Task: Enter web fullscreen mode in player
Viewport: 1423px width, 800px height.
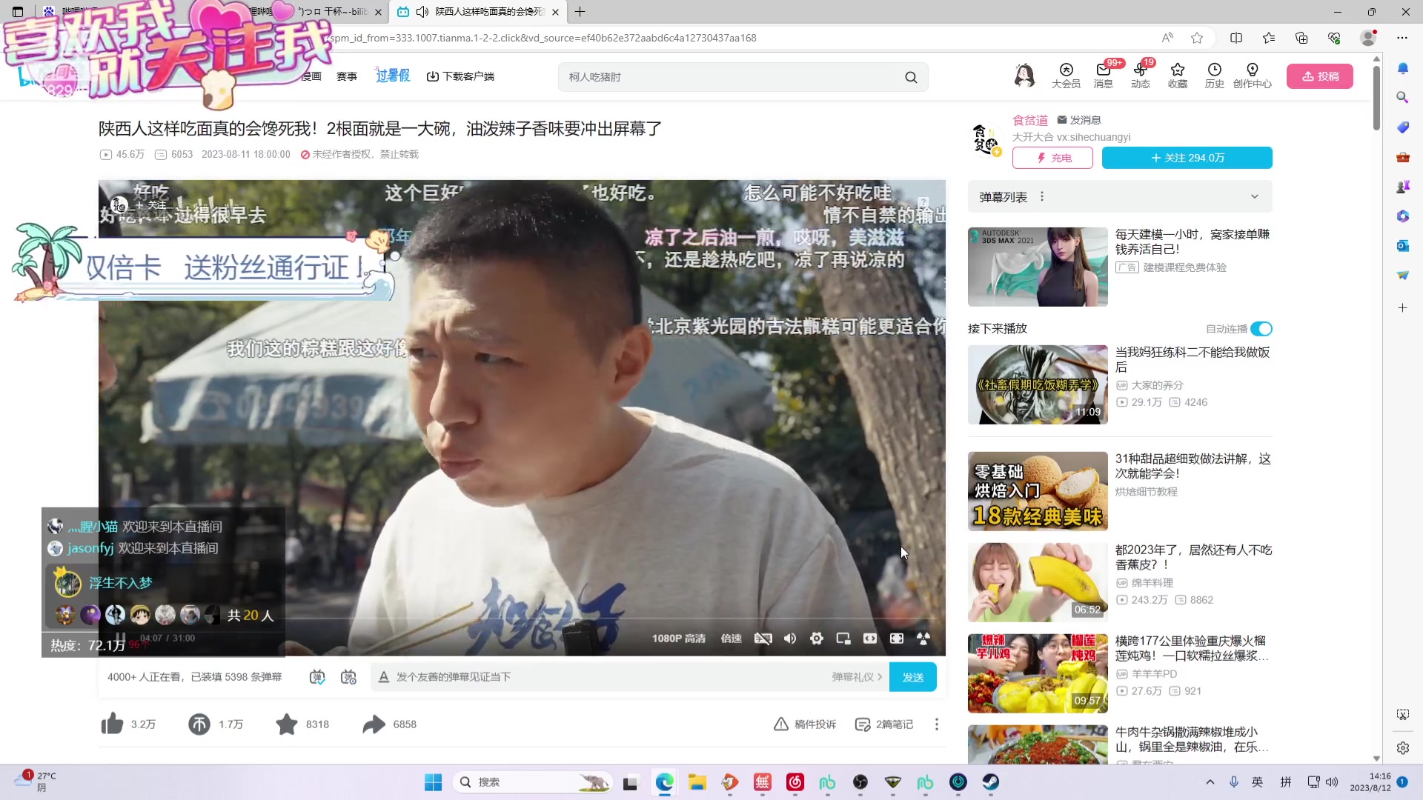Action: (897, 639)
